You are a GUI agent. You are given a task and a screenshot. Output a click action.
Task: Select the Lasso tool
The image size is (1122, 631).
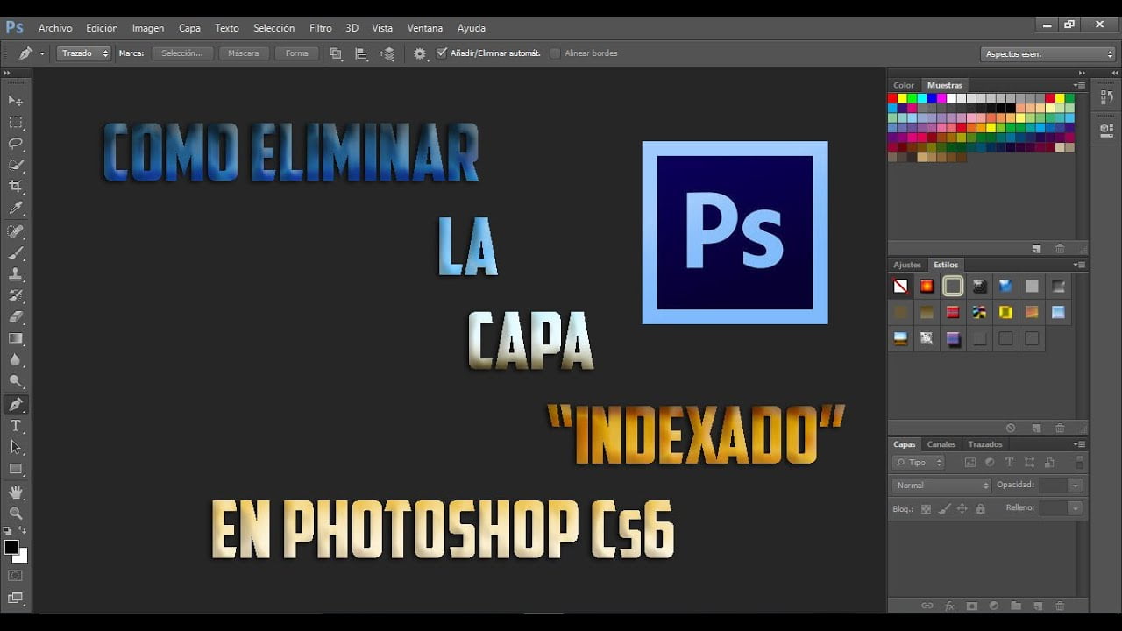point(16,144)
